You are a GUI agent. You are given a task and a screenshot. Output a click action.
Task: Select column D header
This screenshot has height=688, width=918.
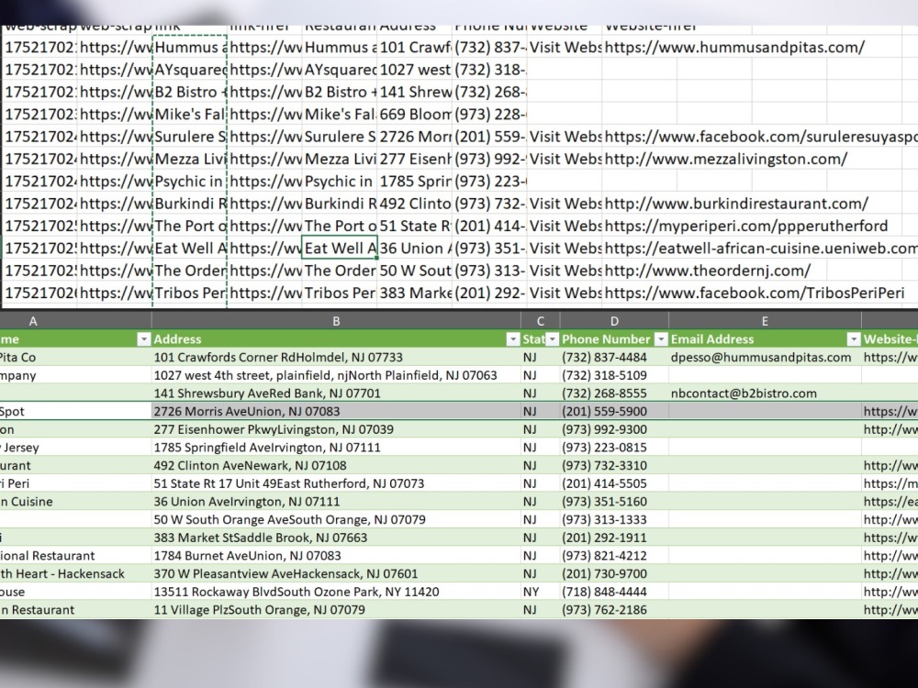click(614, 320)
